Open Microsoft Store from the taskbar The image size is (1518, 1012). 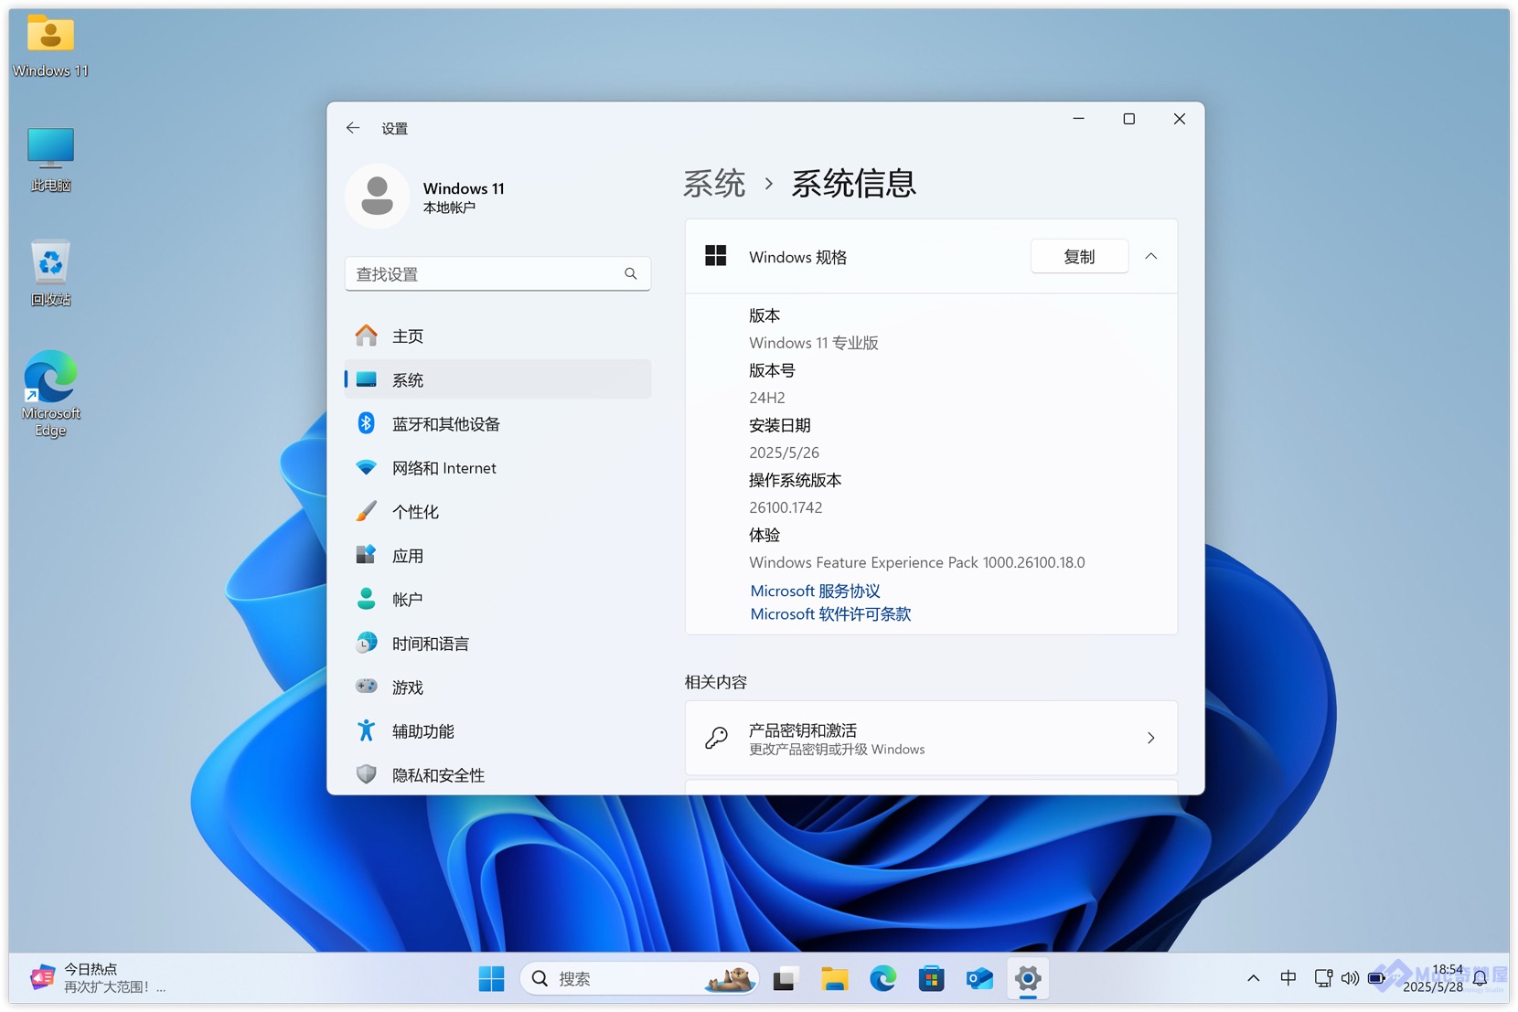coord(931,978)
